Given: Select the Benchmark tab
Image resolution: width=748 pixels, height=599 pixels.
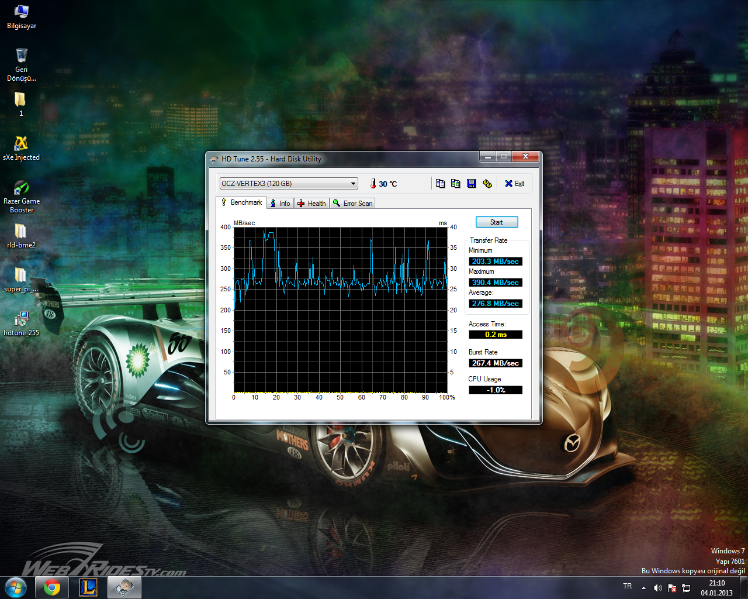Looking at the screenshot, I should pyautogui.click(x=241, y=202).
